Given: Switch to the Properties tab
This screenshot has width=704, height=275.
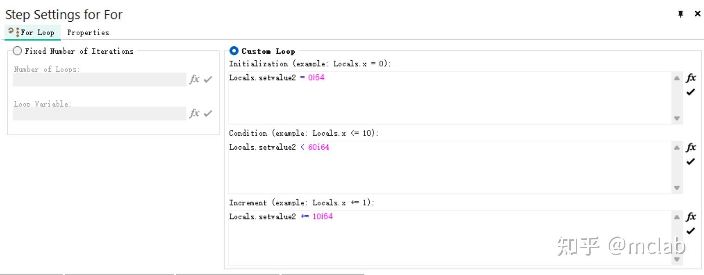Looking at the screenshot, I should (x=88, y=32).
